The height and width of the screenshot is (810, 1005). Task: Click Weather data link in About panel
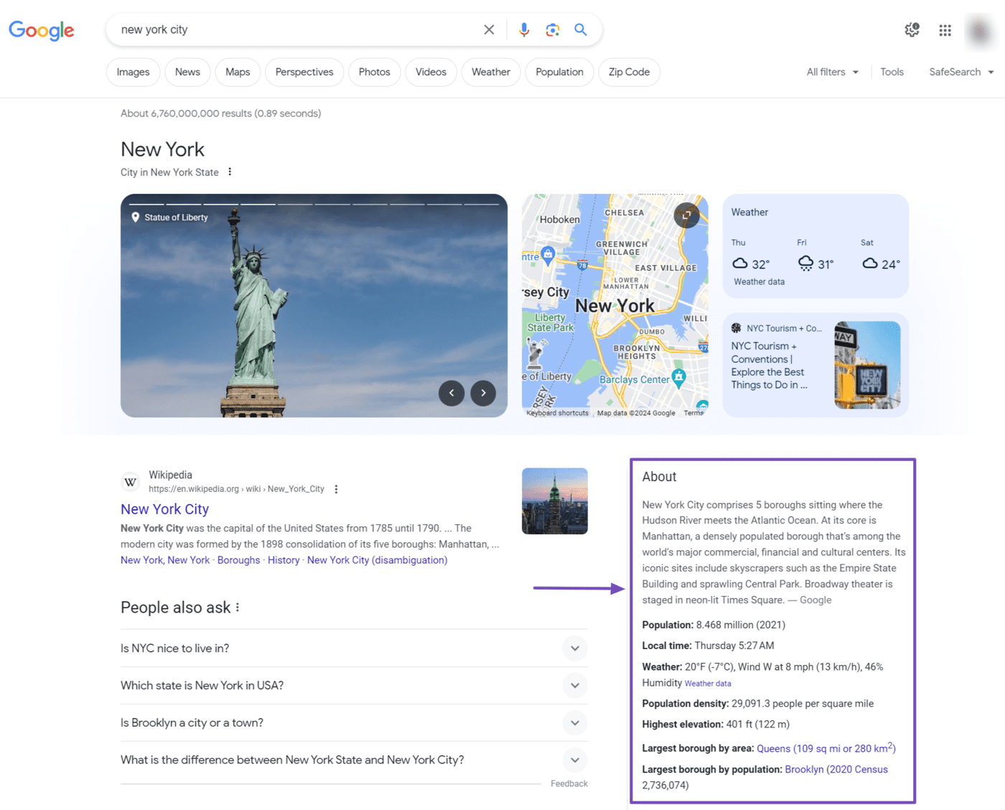click(x=708, y=684)
